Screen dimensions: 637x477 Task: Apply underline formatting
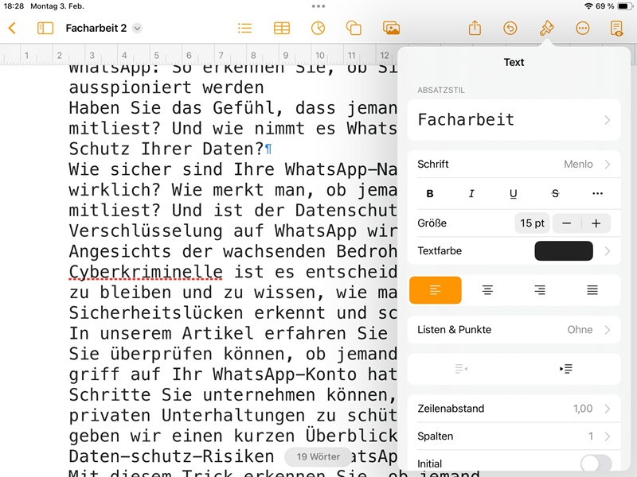click(x=513, y=194)
